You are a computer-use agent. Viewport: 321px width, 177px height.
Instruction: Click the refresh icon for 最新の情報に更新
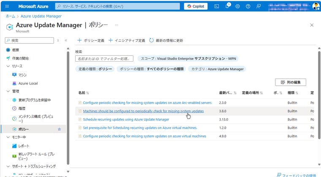tap(151, 41)
